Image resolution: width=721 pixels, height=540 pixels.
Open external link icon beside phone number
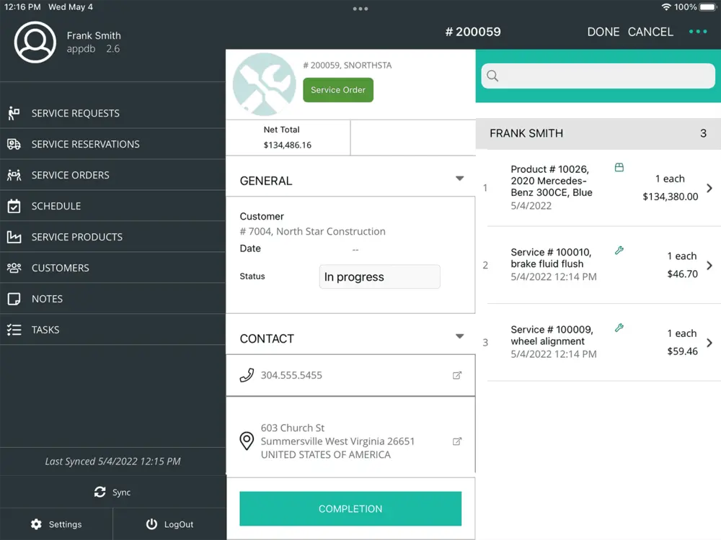point(456,375)
